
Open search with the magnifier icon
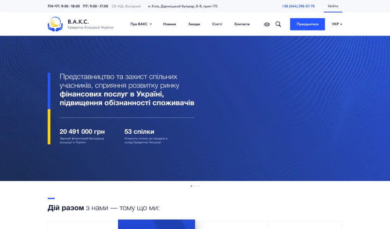[278, 24]
